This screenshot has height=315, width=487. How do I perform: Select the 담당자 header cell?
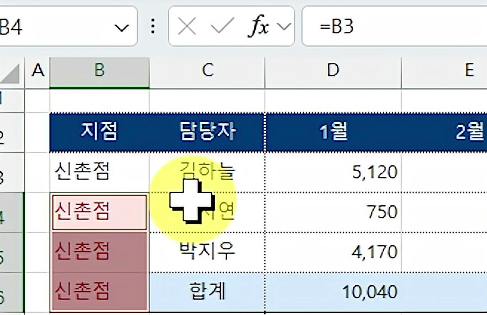207,132
